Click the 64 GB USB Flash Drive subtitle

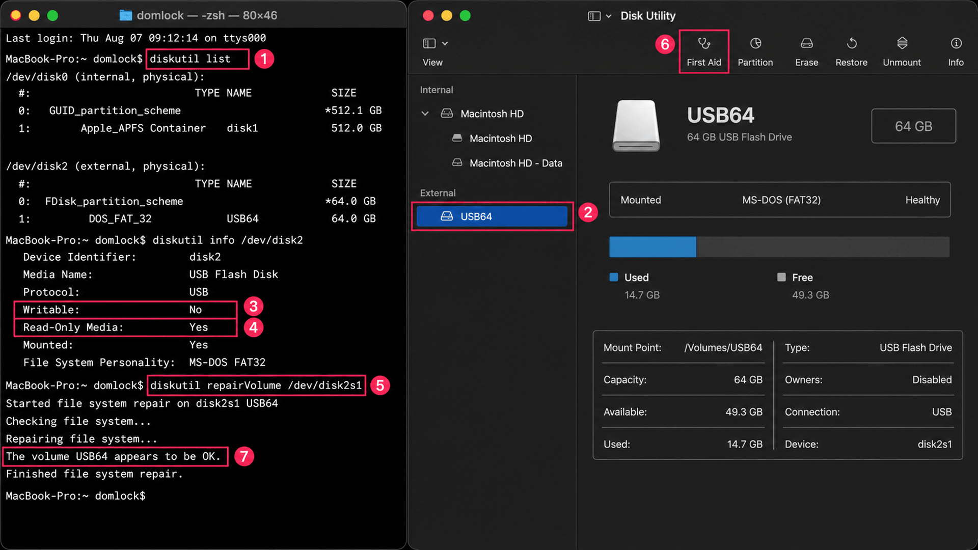739,137
